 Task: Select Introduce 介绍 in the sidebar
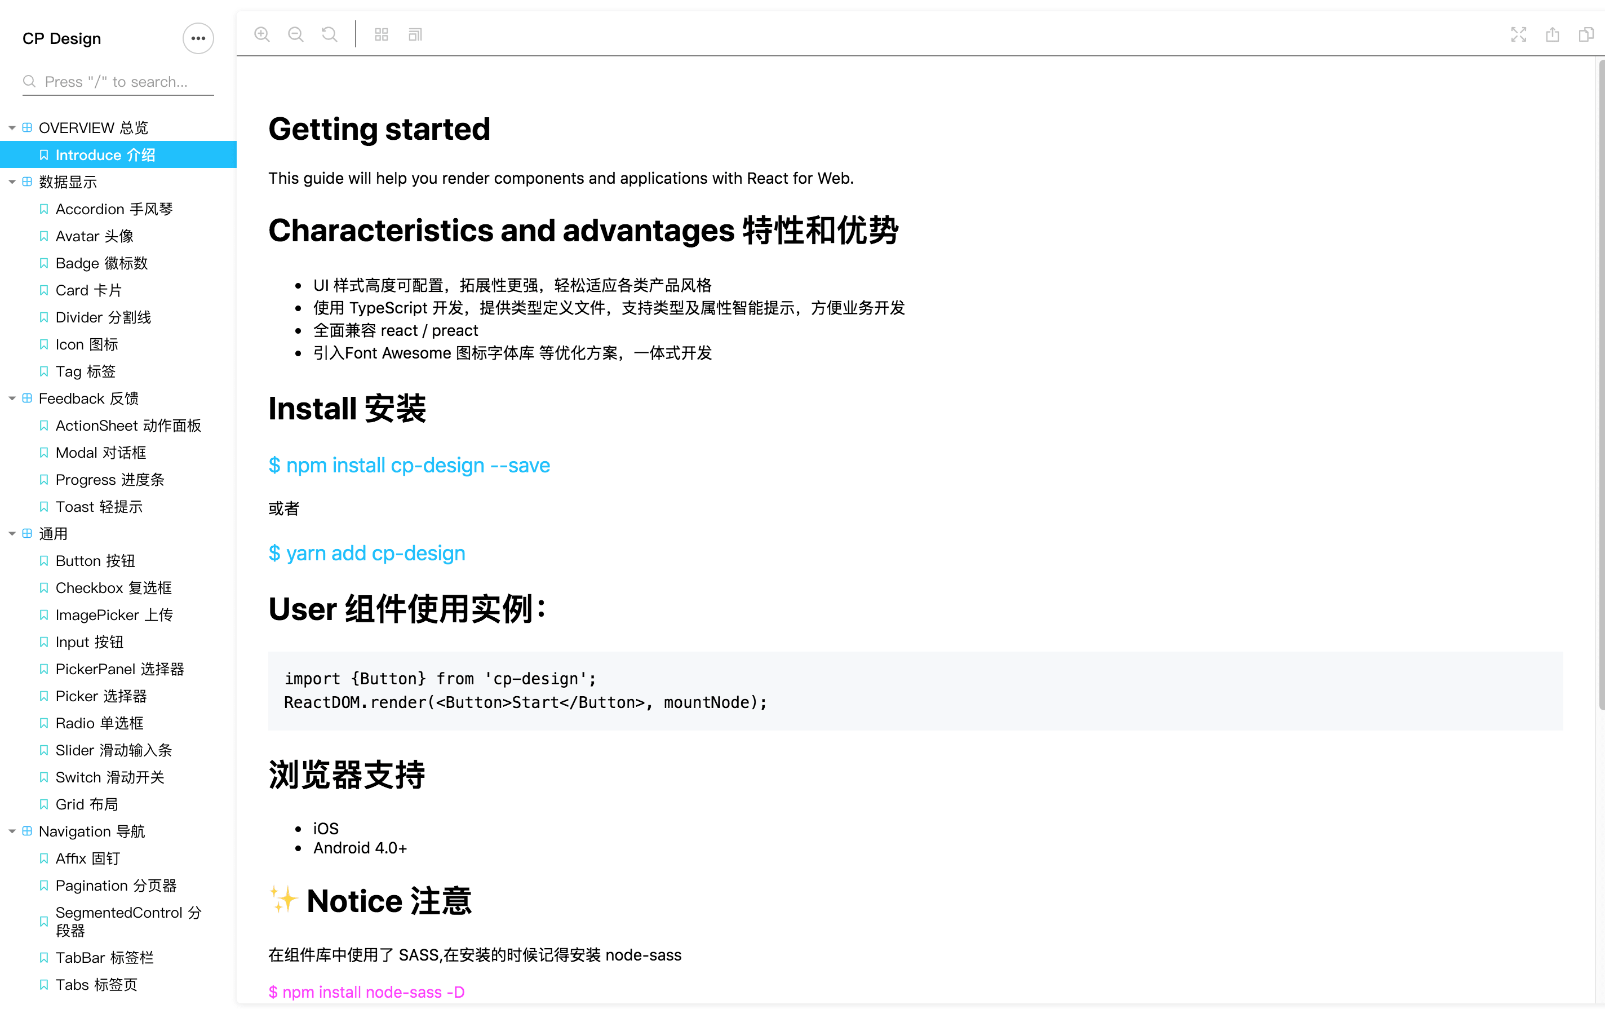[x=106, y=154]
